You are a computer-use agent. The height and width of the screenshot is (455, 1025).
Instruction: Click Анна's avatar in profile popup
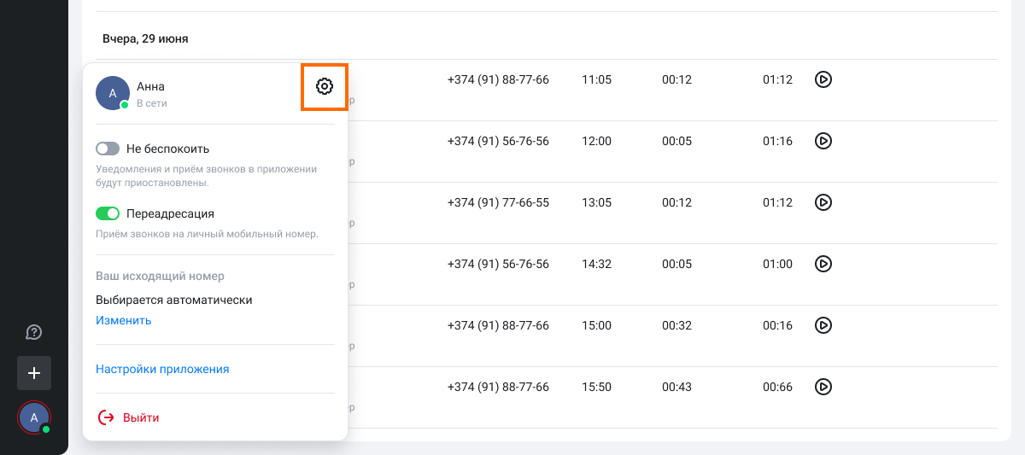pos(113,93)
